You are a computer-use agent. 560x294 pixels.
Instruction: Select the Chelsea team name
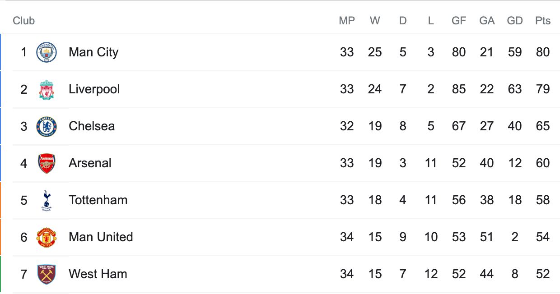92,126
